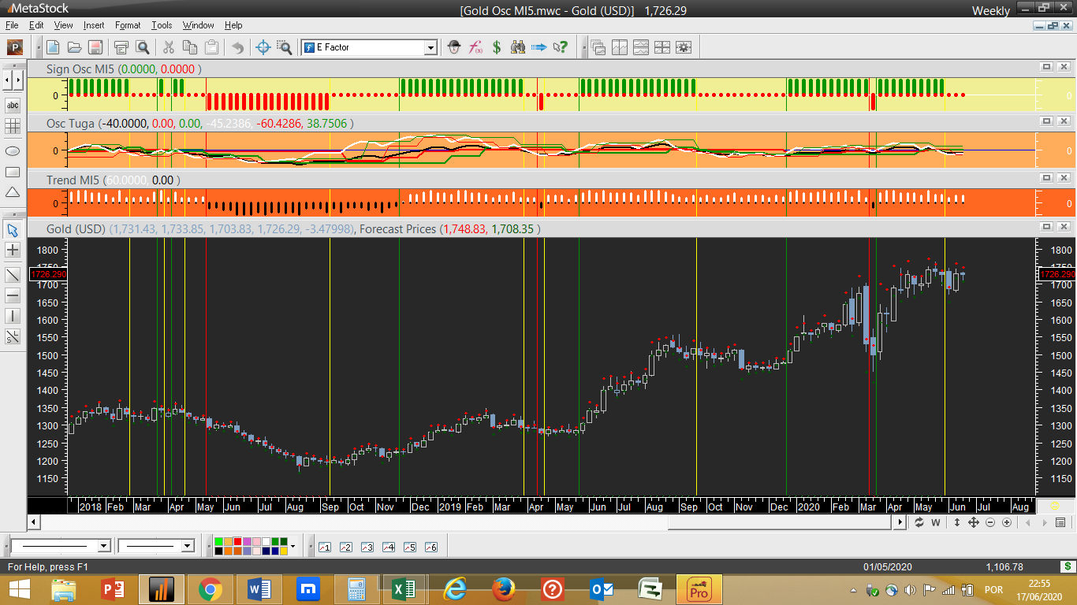Expand the first line style dropdown
Screen dimensions: 1077x605
(x=103, y=546)
